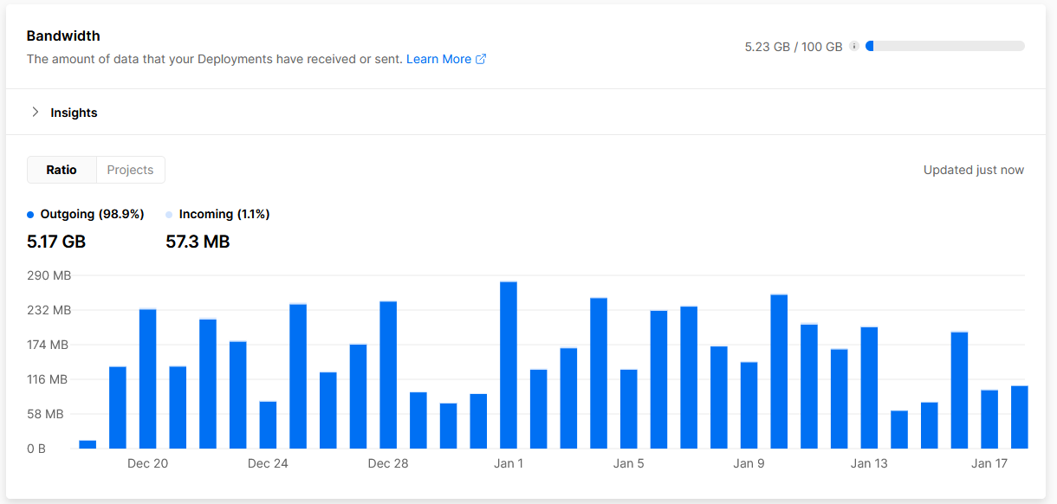Click the light Incoming legend dot

[x=169, y=215]
